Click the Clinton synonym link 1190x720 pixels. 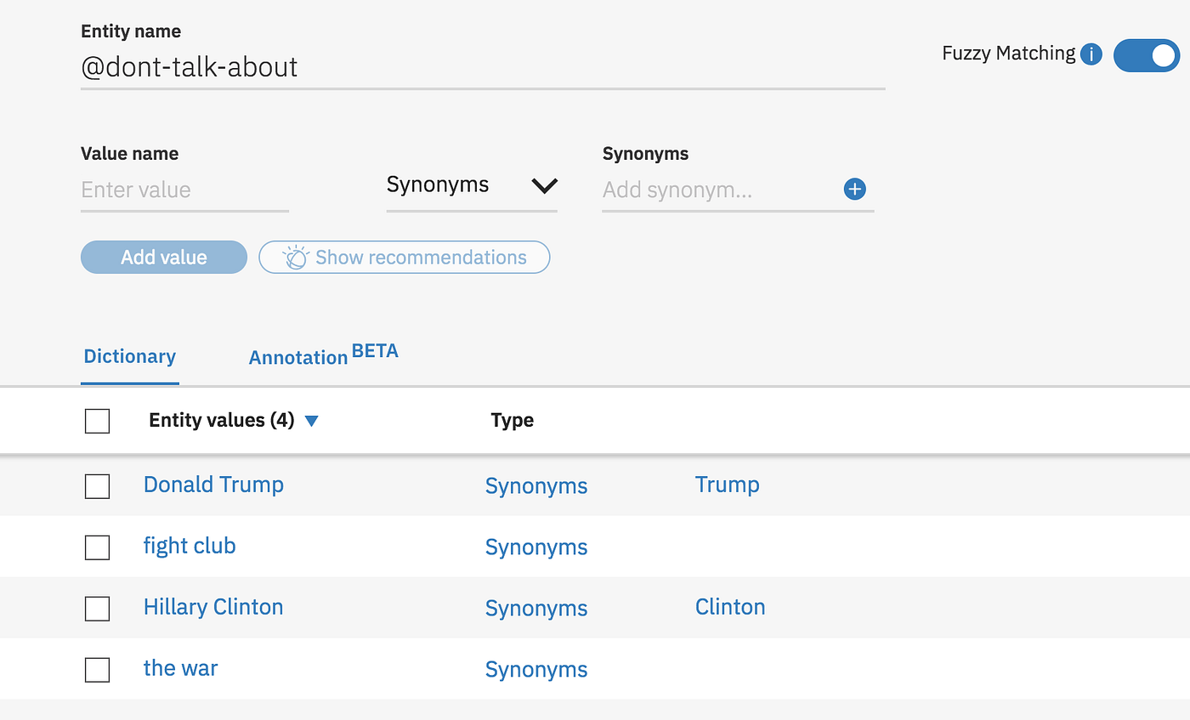click(730, 607)
